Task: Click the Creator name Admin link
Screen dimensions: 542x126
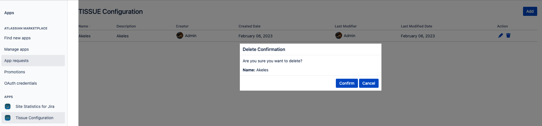Action: click(191, 36)
